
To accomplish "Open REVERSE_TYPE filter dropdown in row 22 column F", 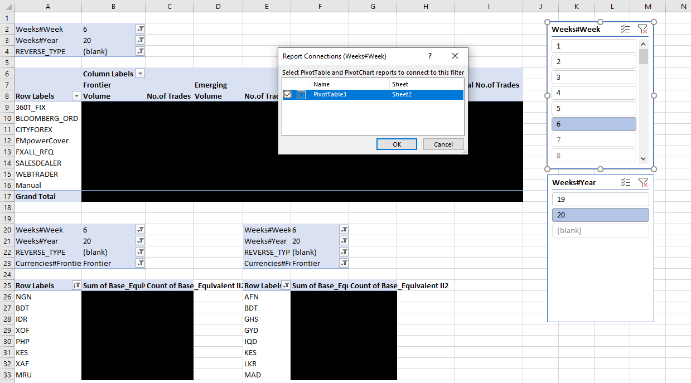I will 344,252.
